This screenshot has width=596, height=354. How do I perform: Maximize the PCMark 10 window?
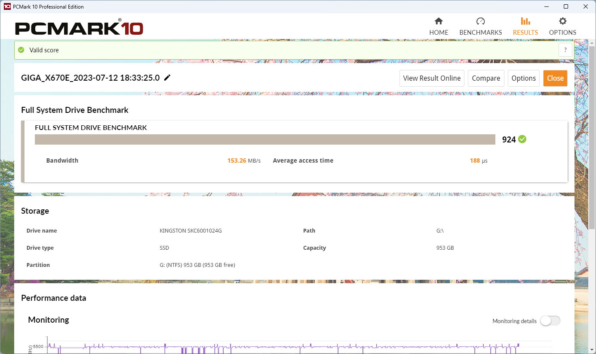566,6
